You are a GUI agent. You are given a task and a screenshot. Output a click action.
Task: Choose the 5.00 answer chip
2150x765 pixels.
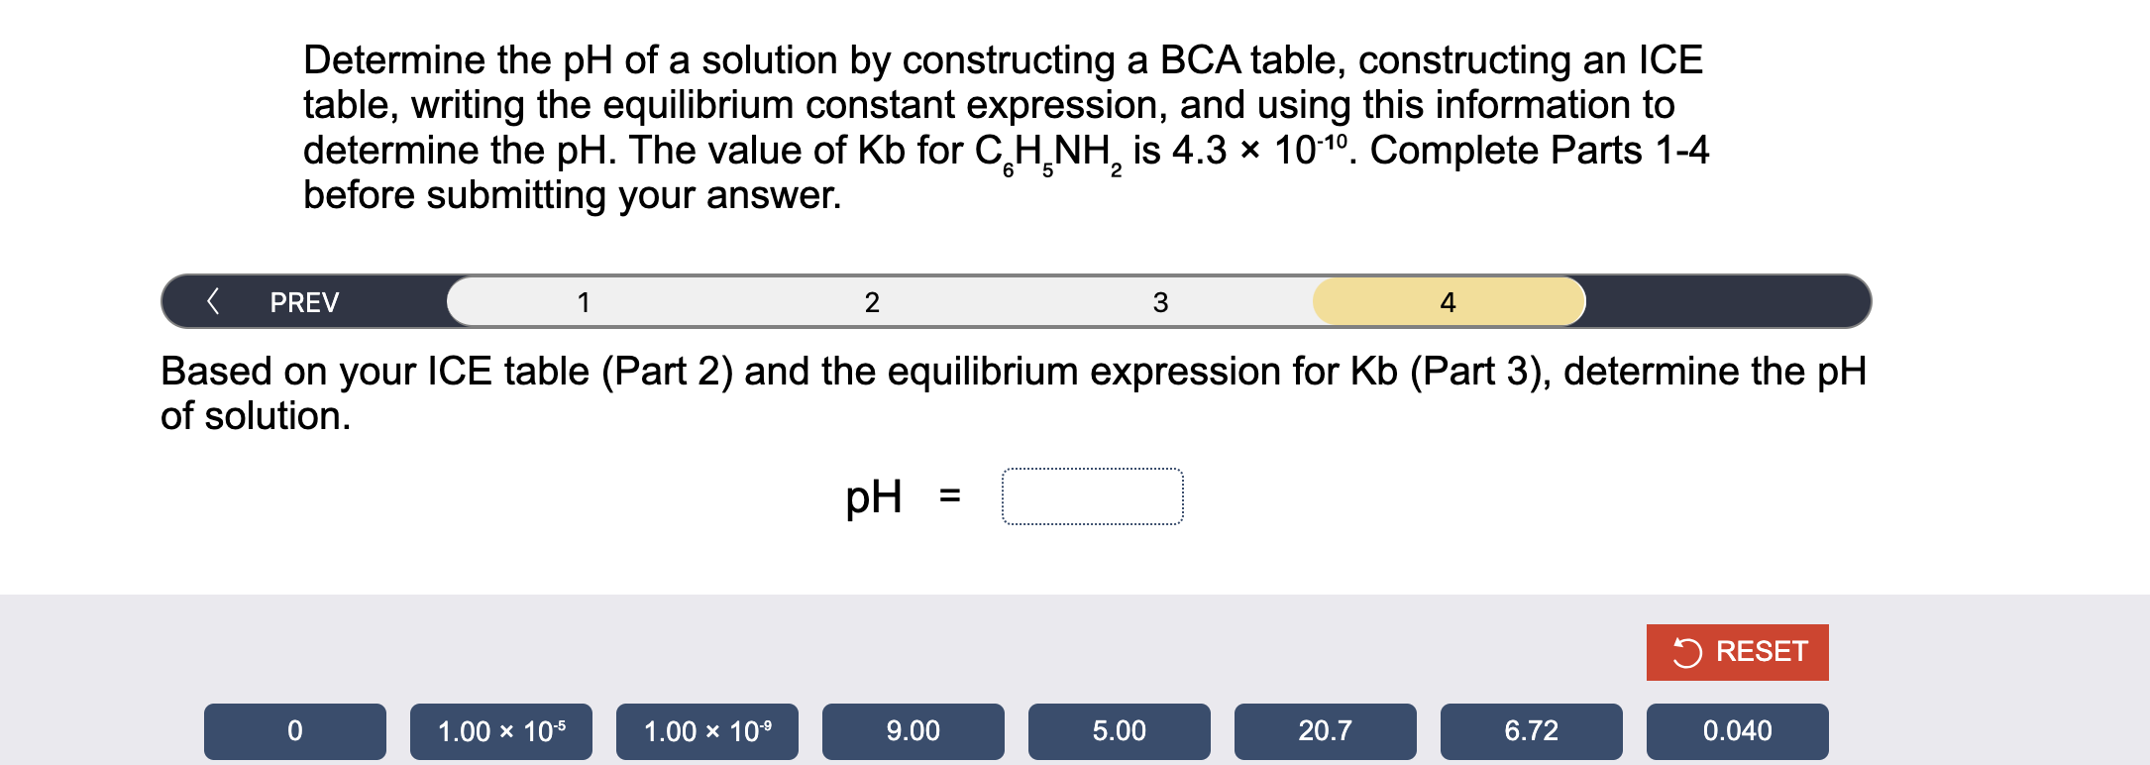(x=1119, y=731)
